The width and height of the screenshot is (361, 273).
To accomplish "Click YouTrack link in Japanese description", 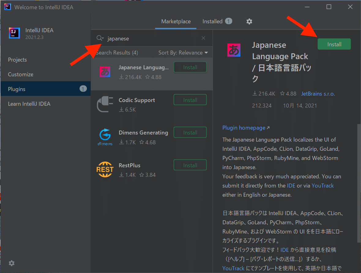I will (233, 268).
